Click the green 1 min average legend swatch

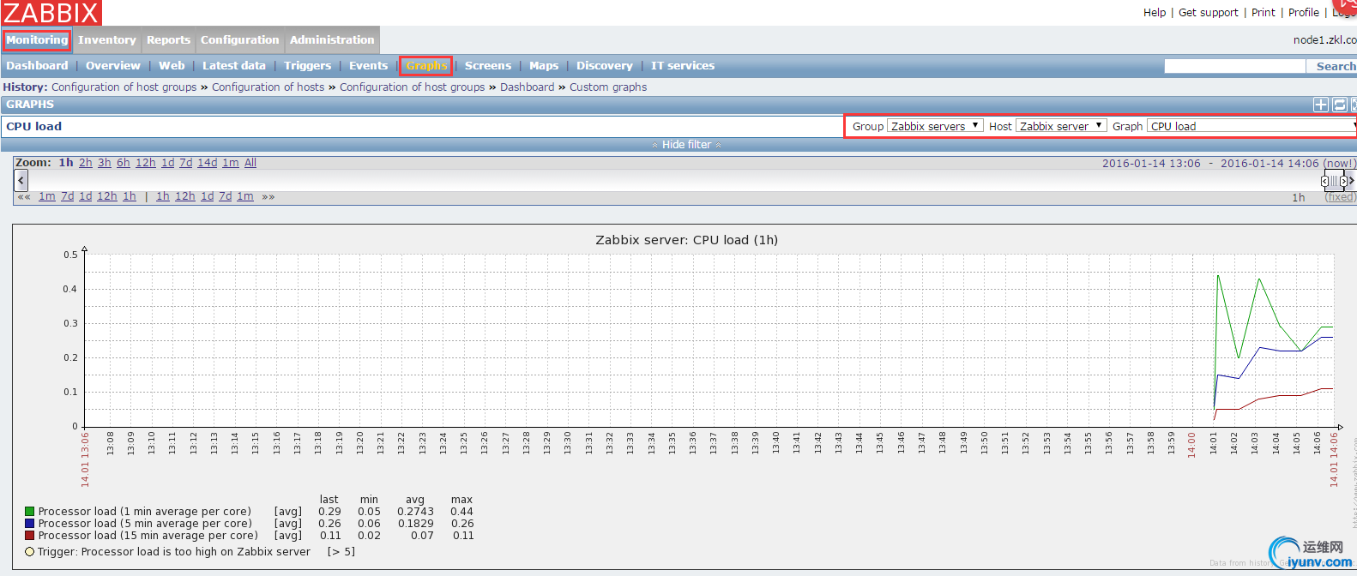point(30,512)
